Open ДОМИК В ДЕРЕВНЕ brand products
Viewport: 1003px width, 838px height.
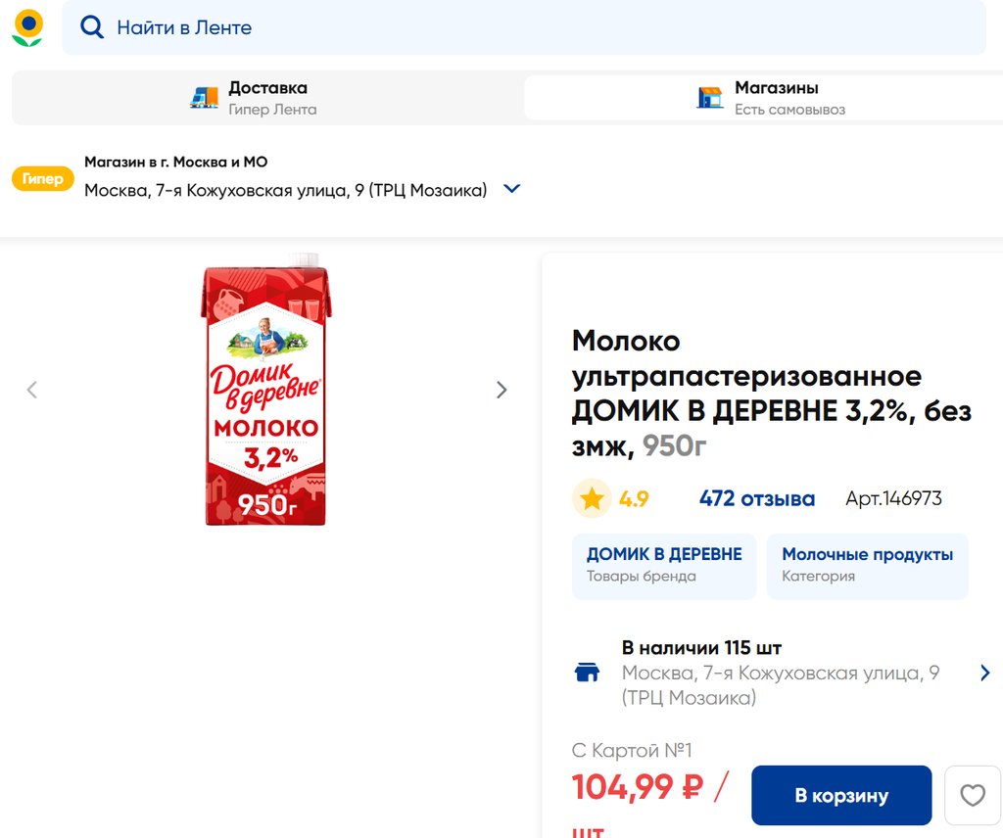click(x=663, y=565)
